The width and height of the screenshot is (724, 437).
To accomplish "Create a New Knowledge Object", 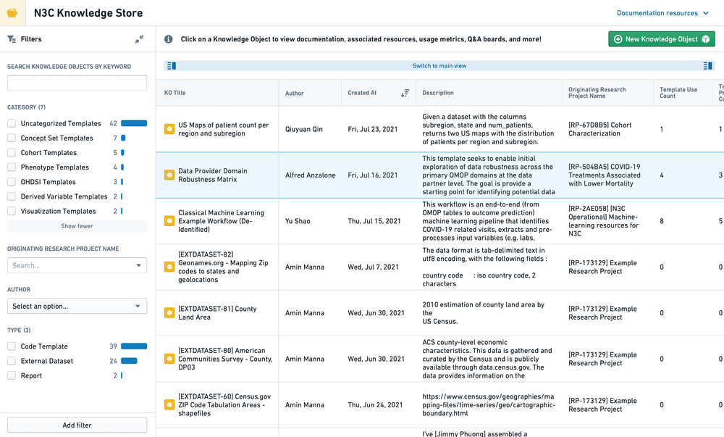I will click(661, 39).
